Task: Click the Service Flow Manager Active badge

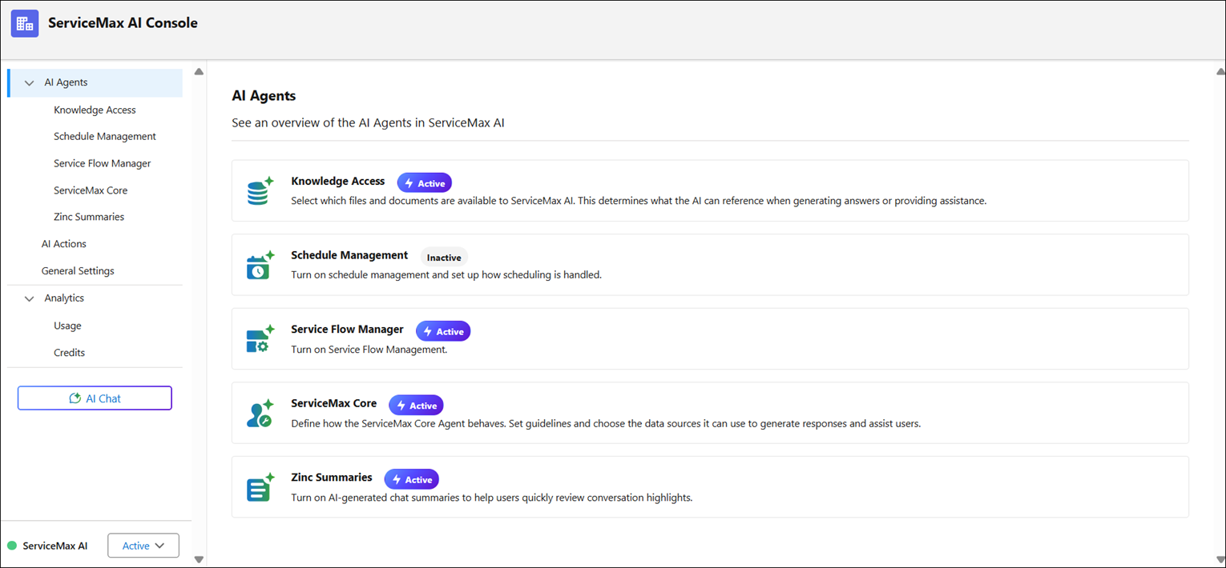Action: click(x=443, y=331)
